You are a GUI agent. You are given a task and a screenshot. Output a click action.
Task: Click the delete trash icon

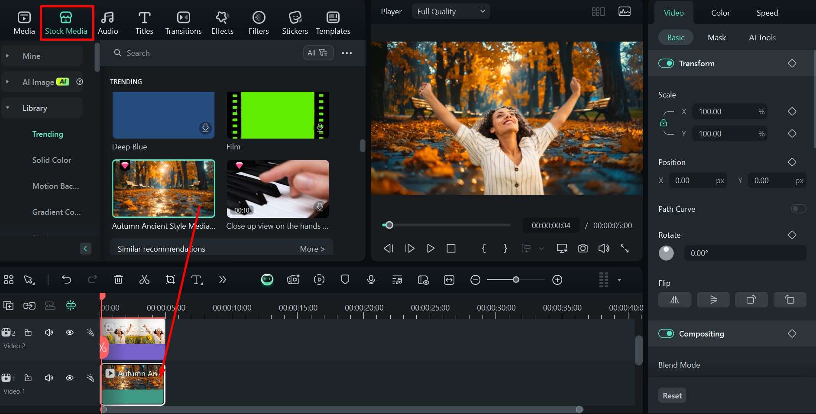coord(118,280)
